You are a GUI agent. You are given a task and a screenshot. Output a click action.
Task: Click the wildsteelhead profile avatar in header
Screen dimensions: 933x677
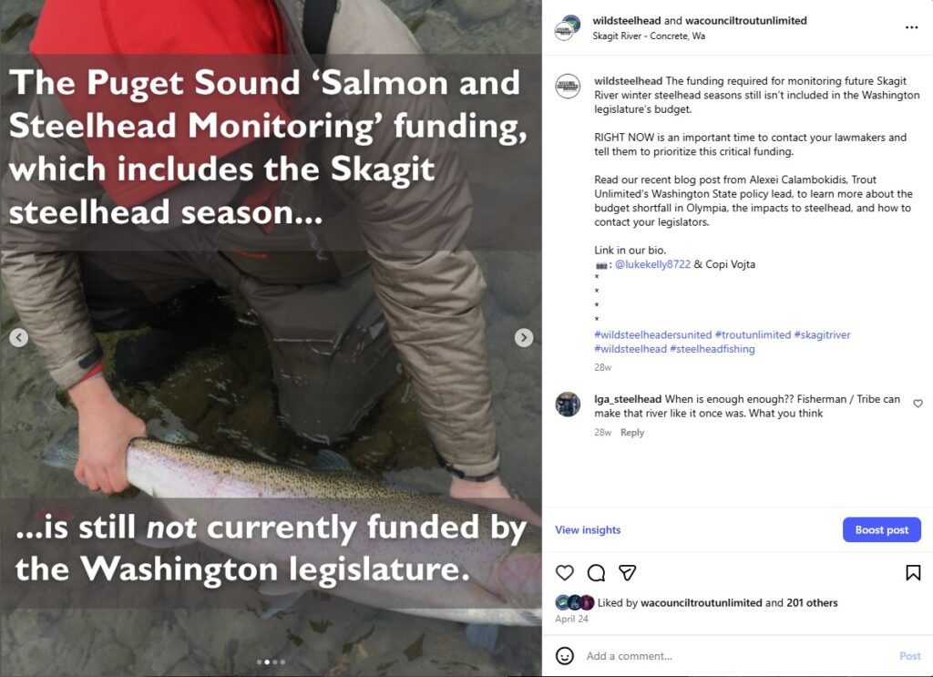(568, 27)
